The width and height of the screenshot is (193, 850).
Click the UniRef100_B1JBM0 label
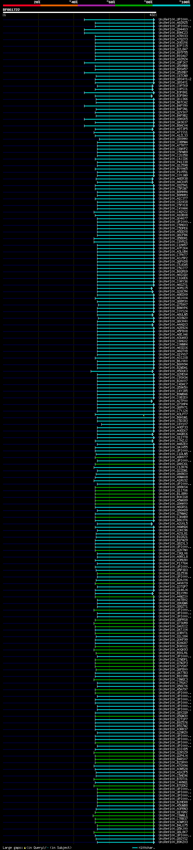[173, 494]
